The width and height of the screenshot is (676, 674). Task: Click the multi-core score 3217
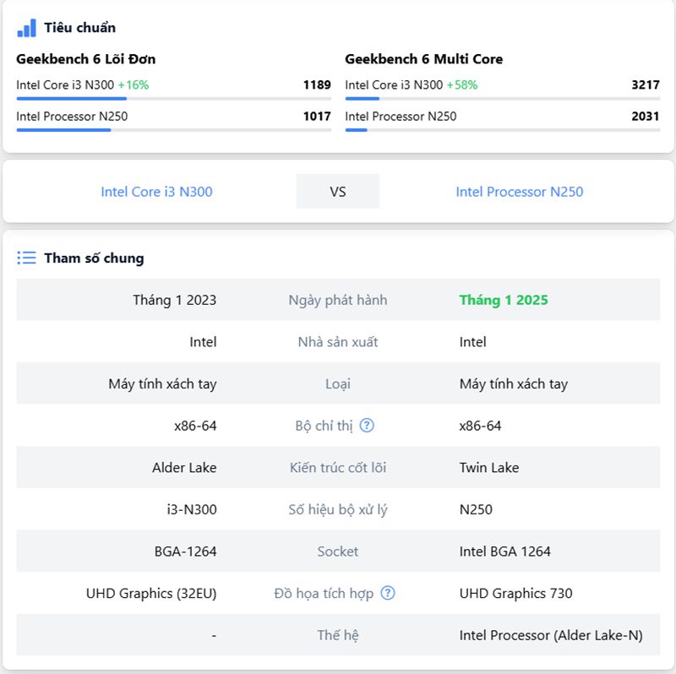645,84
